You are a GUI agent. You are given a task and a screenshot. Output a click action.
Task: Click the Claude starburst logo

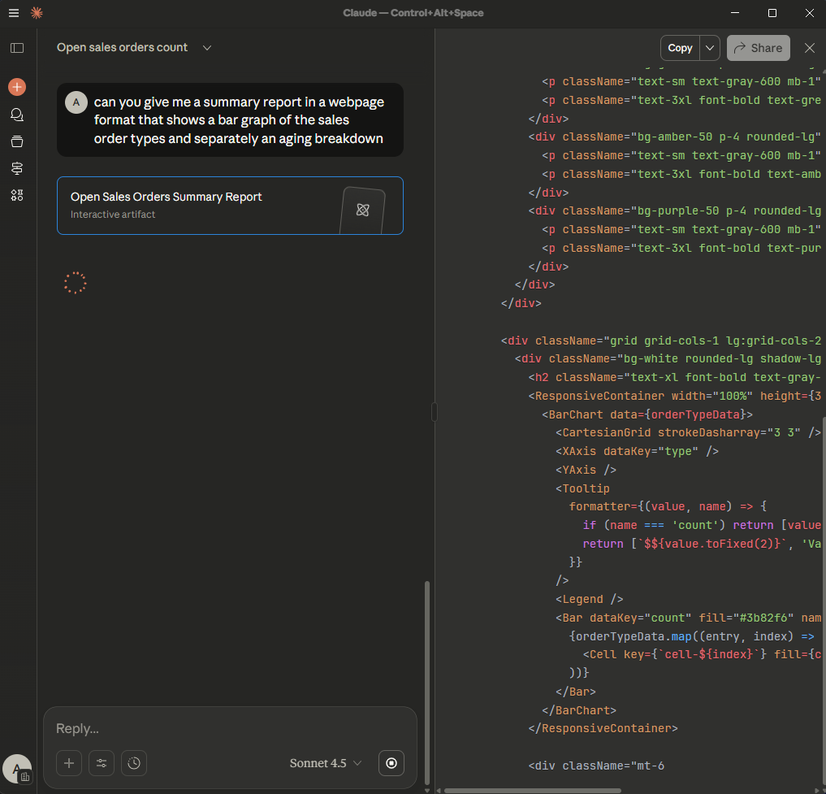coord(37,13)
